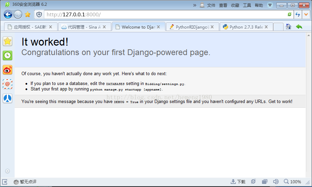
Task: Click the IE-mode icon in status bar
Action: pos(253,182)
